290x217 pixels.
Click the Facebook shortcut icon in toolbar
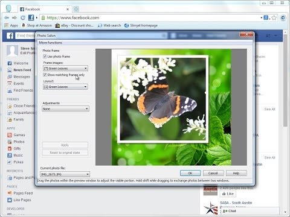(x=31, y=17)
